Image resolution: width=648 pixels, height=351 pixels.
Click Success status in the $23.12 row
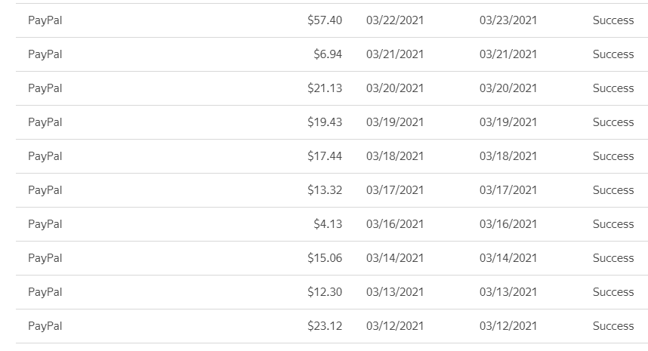click(x=613, y=326)
